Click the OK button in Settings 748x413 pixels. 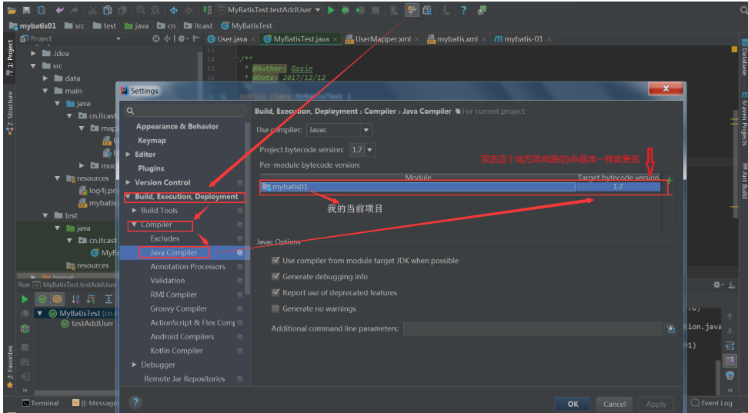click(x=573, y=404)
